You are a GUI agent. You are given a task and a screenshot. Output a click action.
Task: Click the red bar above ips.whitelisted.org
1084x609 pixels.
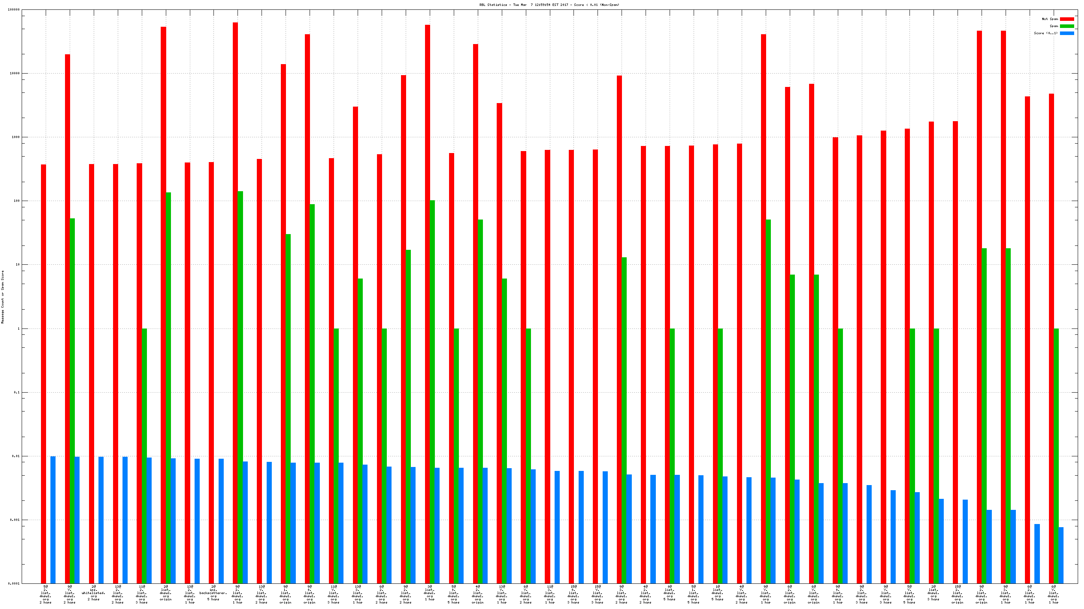91,373
